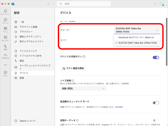
Task: Click the Microsoft Teams logo icon
Action: [x=13, y=4]
